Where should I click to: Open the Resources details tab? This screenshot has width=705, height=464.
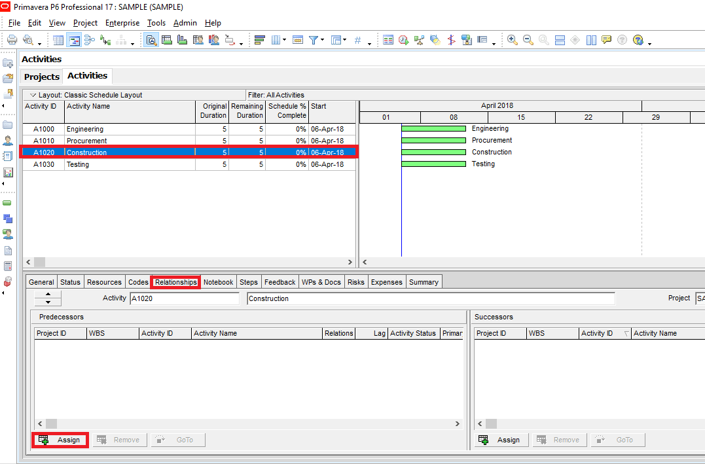[104, 282]
